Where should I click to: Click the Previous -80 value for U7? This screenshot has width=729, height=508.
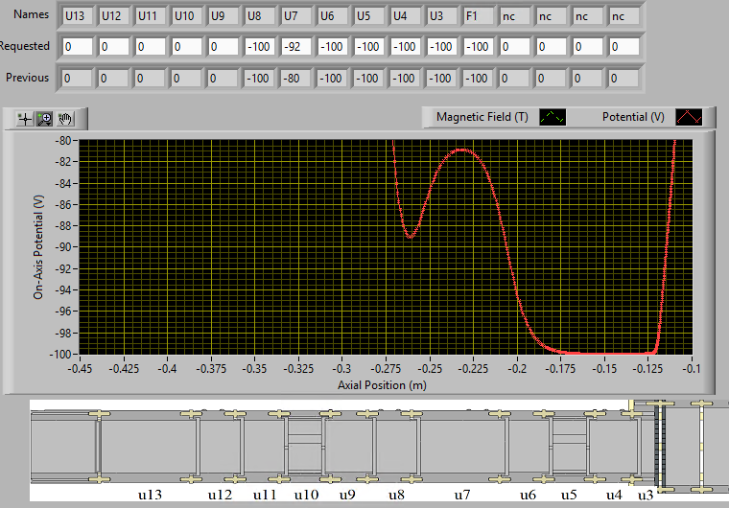point(295,78)
